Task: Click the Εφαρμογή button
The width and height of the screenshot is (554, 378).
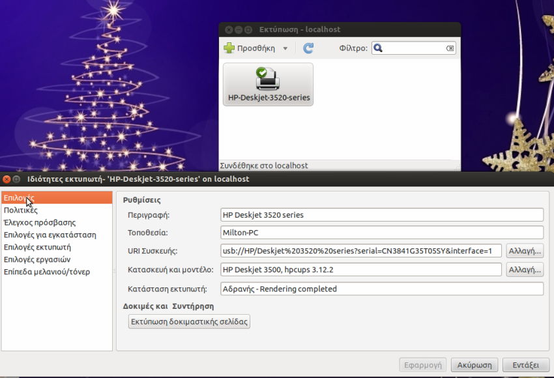Action: click(x=423, y=365)
